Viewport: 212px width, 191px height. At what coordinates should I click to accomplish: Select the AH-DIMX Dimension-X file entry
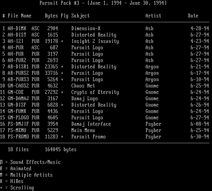[86, 29]
